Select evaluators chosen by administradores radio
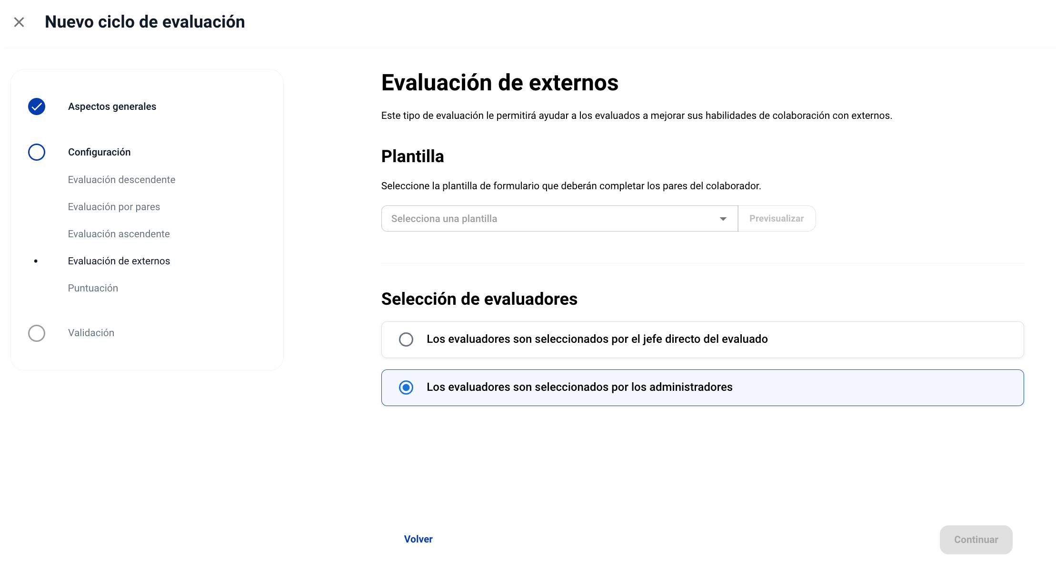 pos(406,387)
